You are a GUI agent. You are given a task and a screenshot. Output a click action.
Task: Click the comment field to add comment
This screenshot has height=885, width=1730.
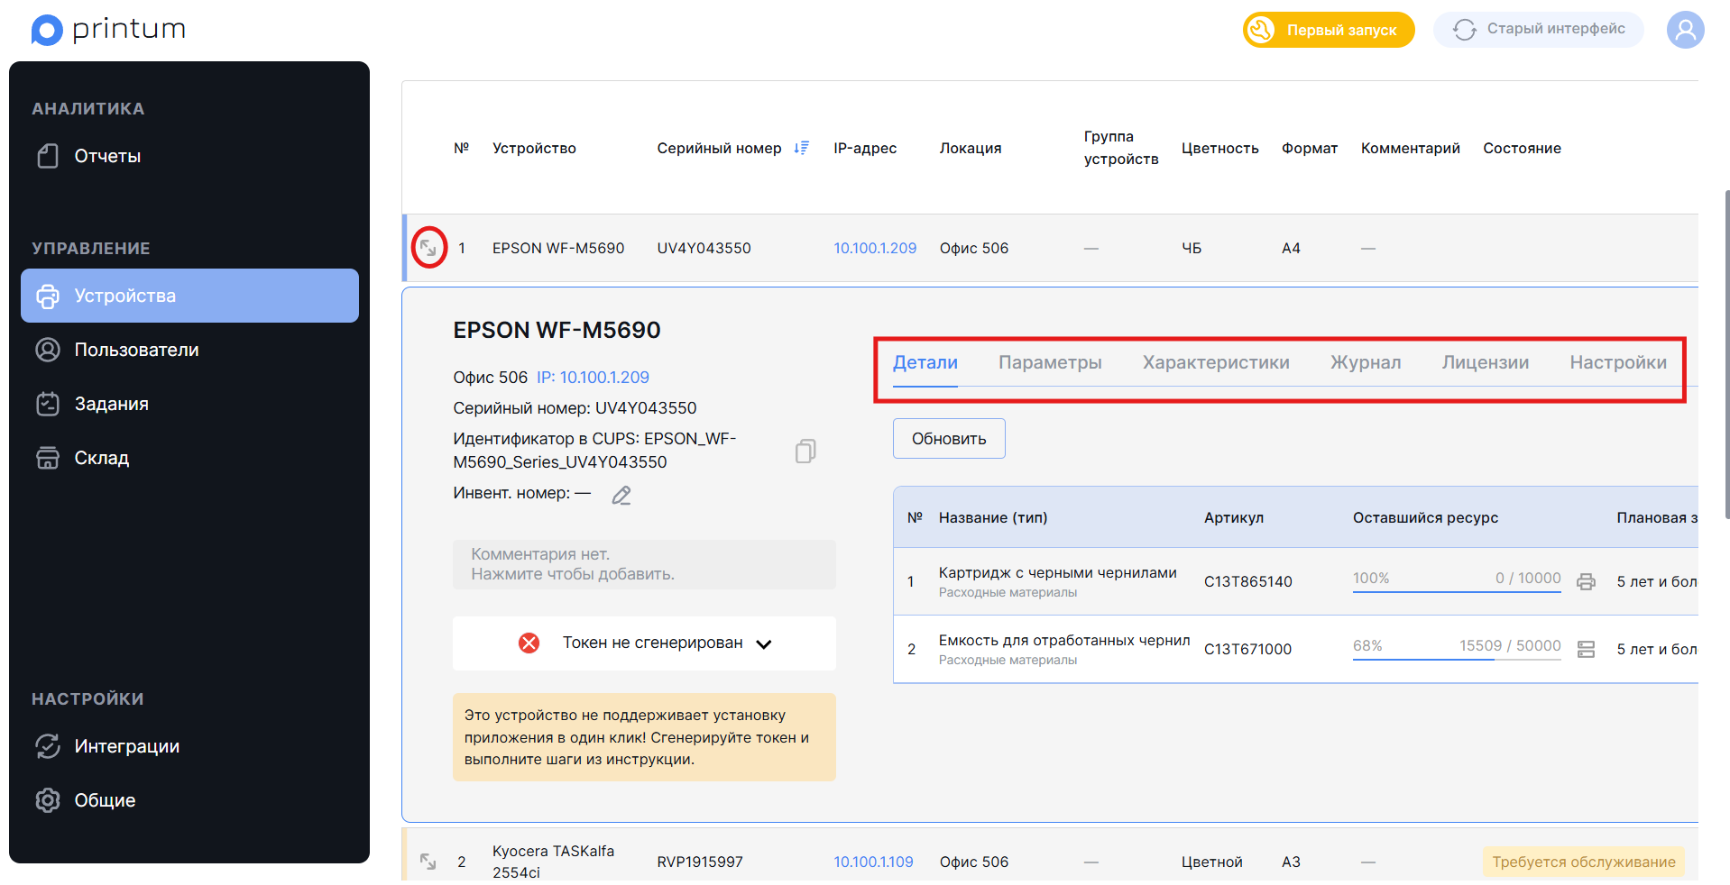[x=644, y=564]
